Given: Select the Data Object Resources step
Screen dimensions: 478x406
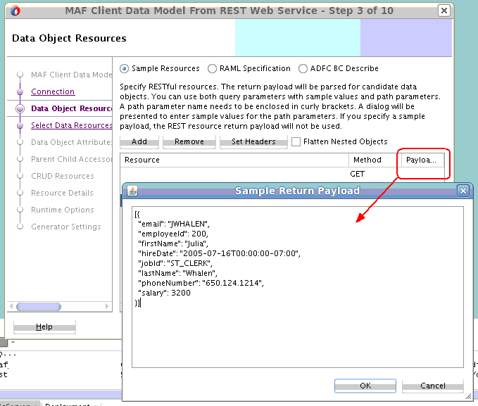Looking at the screenshot, I should (x=72, y=108).
